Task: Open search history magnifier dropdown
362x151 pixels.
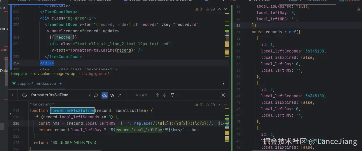Action: (25, 95)
